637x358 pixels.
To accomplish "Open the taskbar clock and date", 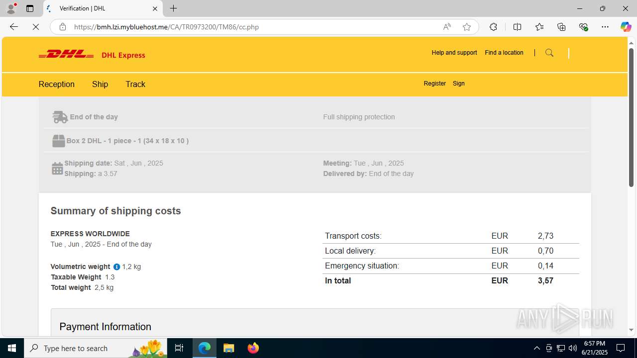I will [595, 348].
